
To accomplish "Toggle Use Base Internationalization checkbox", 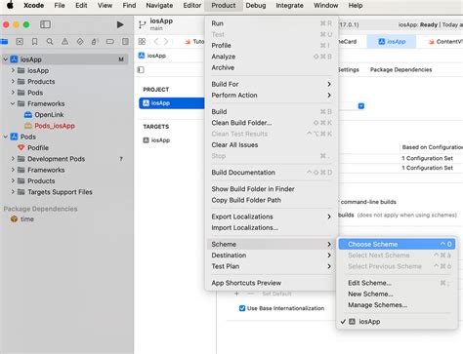I will pos(242,308).
